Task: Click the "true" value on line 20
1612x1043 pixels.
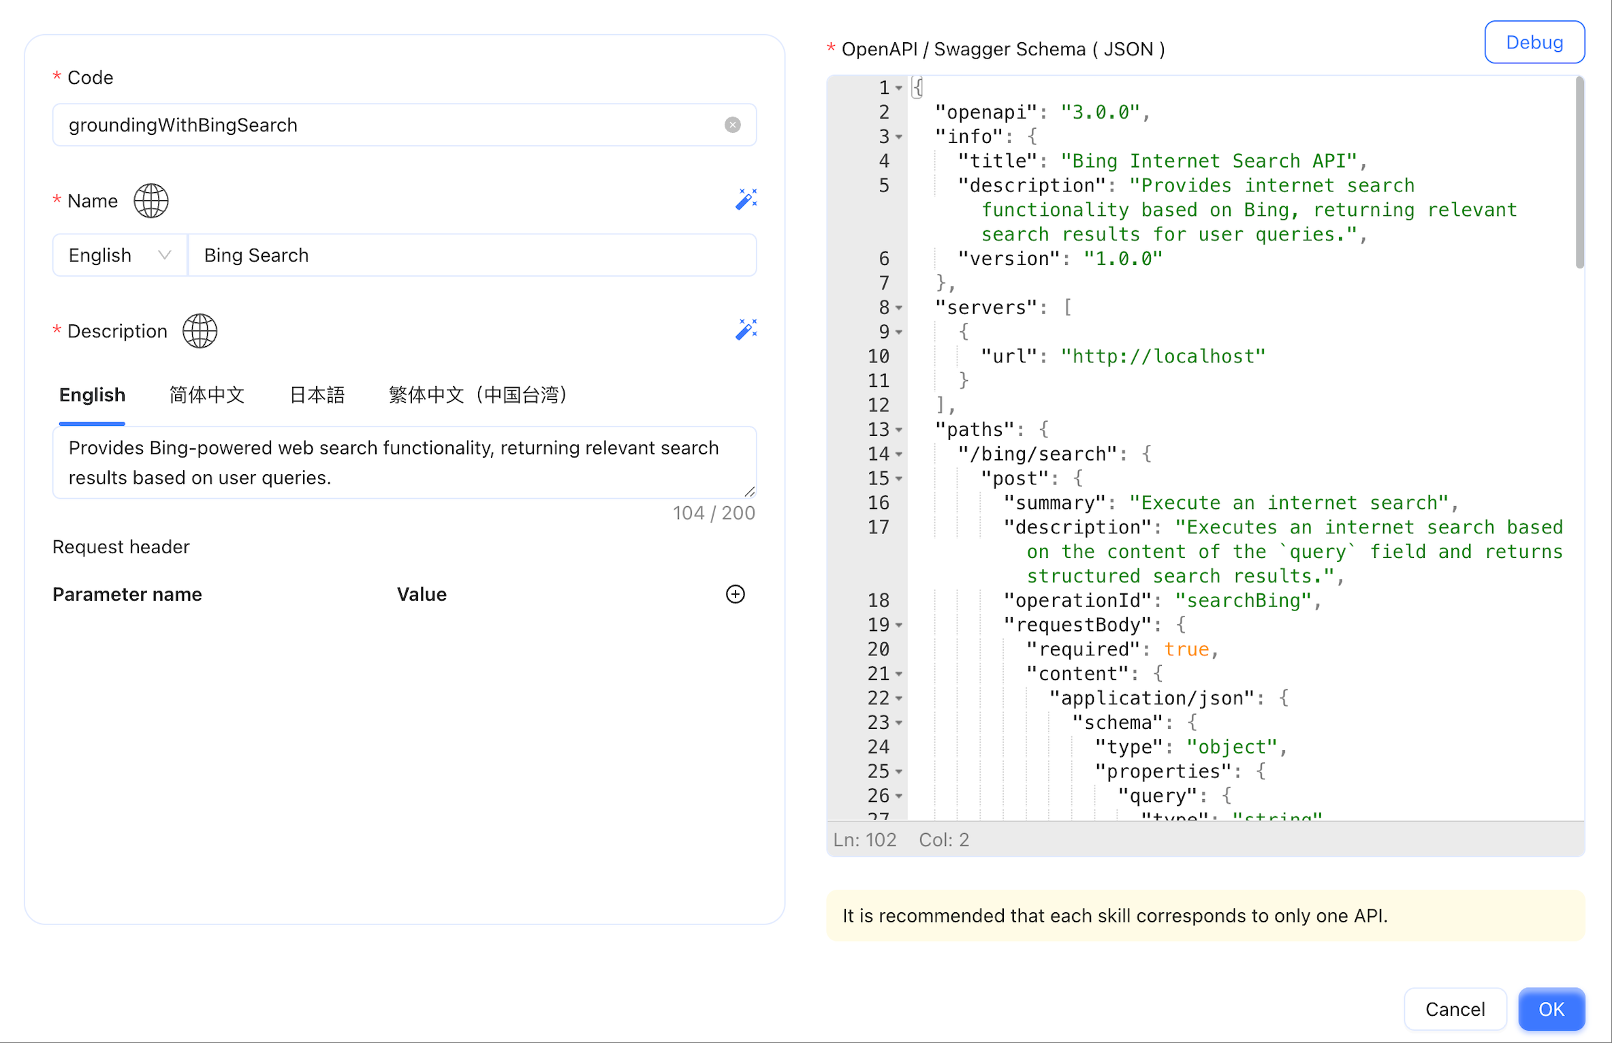Action: point(1186,650)
